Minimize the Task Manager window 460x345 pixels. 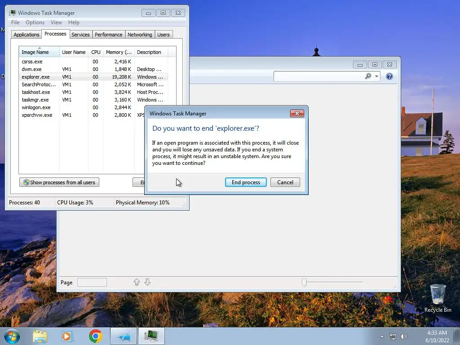(148, 13)
